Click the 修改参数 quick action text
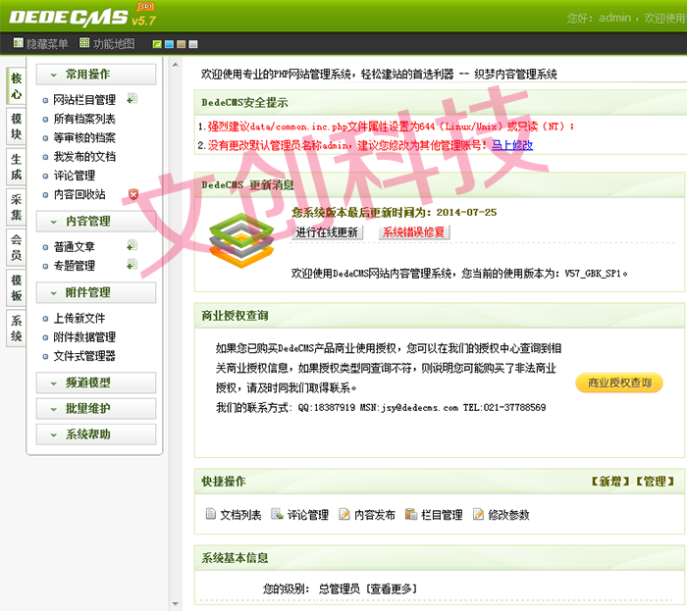687x611 pixels. pyautogui.click(x=508, y=515)
